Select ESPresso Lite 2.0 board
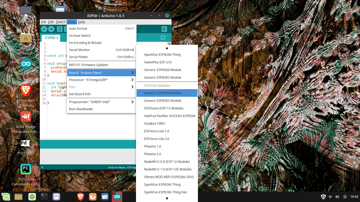360x202 pixels. (x=167, y=139)
